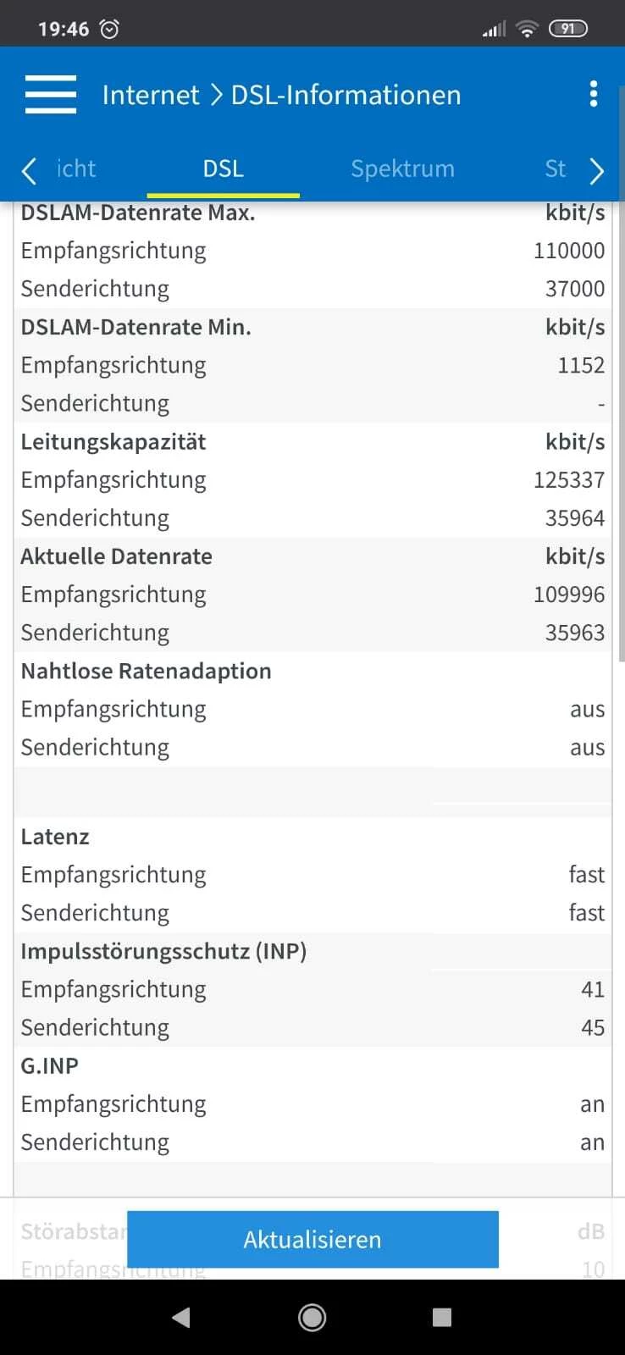Open the partially visible St tab
Image resolution: width=625 pixels, height=1355 pixels.
point(555,169)
